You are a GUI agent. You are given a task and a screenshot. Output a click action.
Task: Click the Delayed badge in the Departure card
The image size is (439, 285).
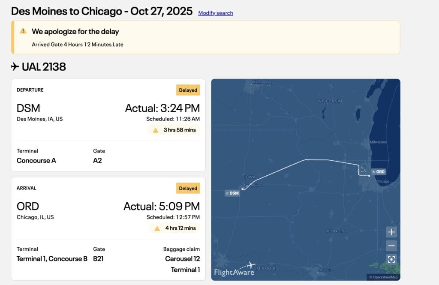188,90
